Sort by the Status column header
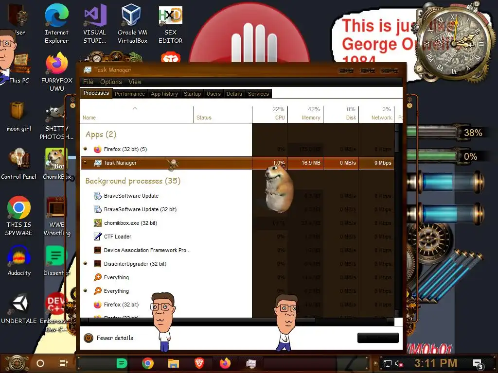 click(223, 114)
